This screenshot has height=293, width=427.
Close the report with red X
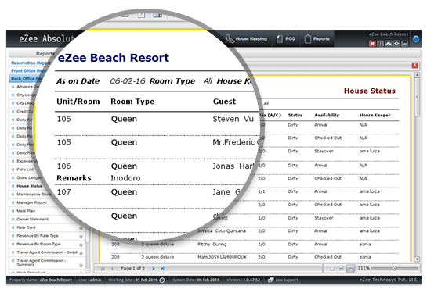pos(414,65)
